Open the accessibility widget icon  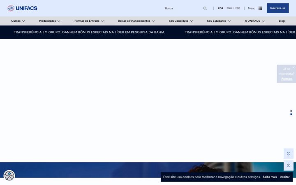(9, 176)
